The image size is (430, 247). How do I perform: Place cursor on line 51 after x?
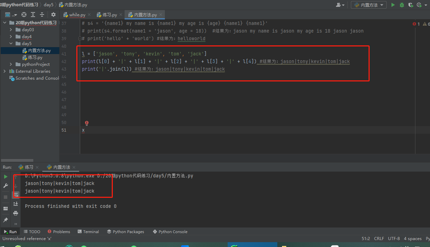click(x=85, y=130)
